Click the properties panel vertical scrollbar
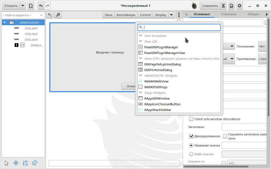 (268, 68)
